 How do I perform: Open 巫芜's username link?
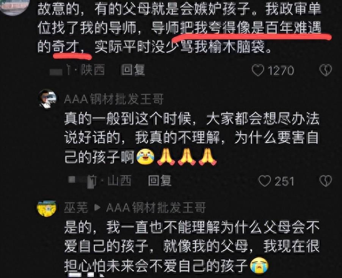[x=76, y=208]
